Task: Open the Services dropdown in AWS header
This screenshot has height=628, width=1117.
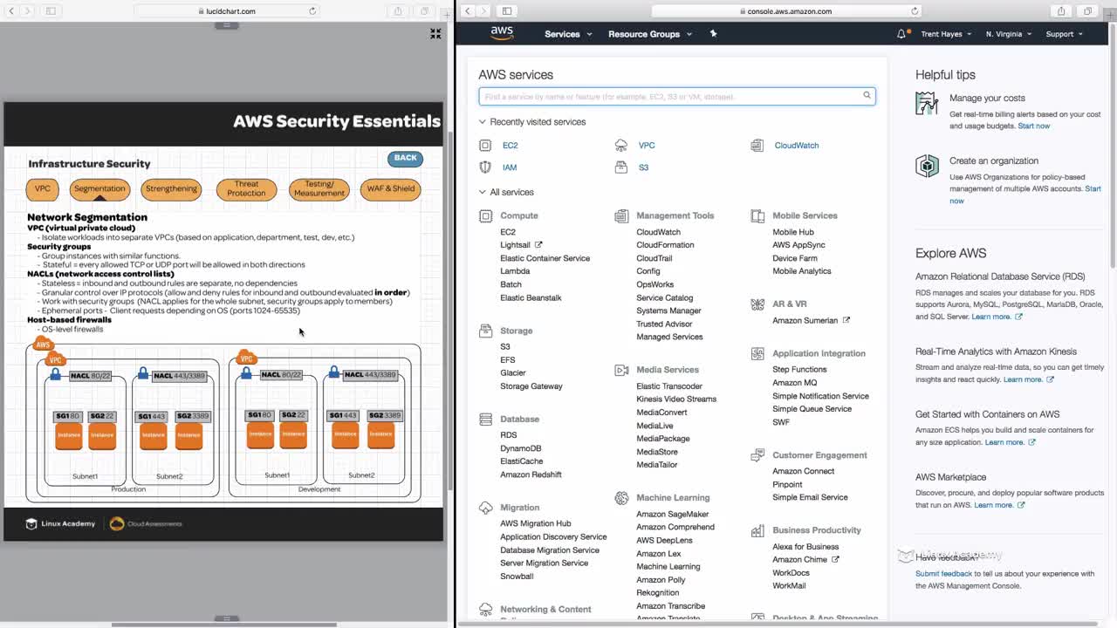Action: (x=568, y=34)
